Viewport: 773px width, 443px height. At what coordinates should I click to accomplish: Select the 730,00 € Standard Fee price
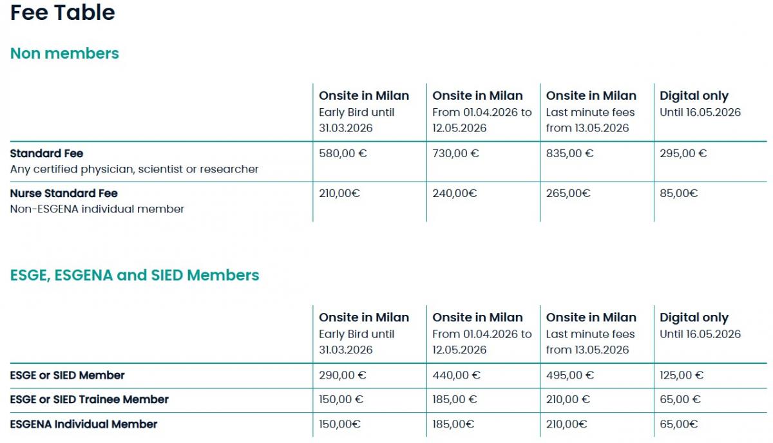pos(456,154)
